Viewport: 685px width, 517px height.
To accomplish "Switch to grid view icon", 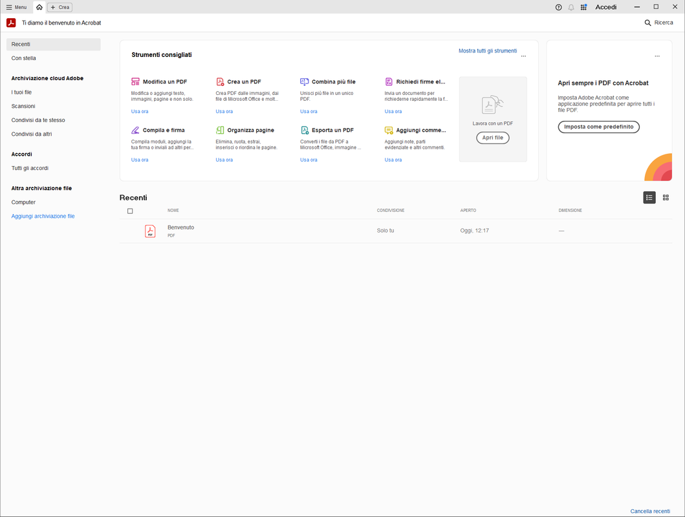I will point(666,198).
